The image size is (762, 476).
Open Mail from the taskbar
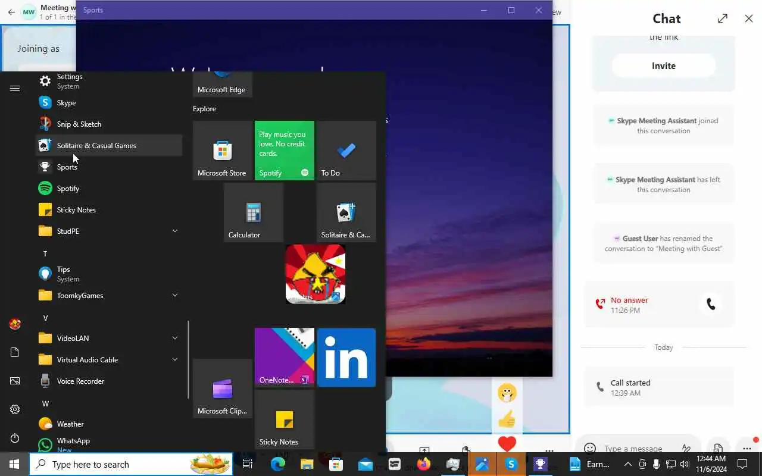pyautogui.click(x=365, y=464)
